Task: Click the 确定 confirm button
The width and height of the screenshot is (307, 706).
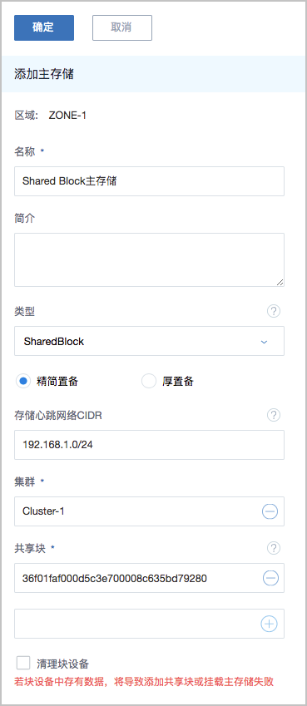Action: tap(44, 28)
